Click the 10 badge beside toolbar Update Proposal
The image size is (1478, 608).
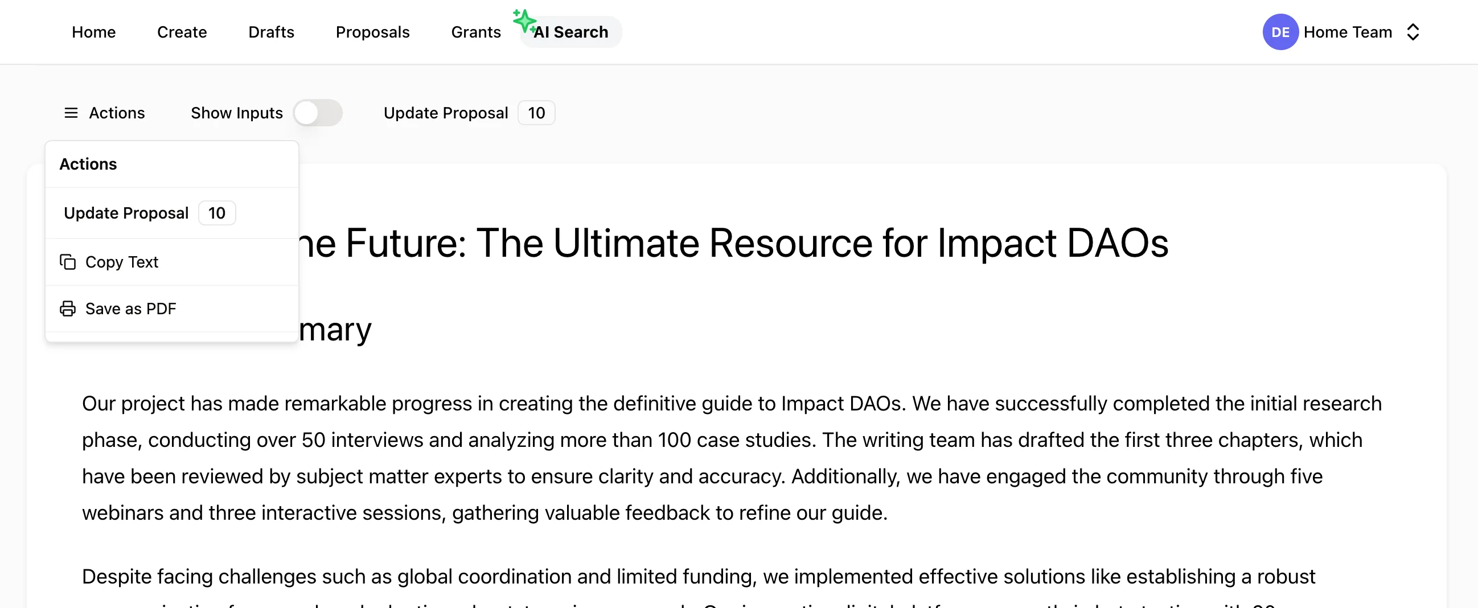tap(536, 113)
